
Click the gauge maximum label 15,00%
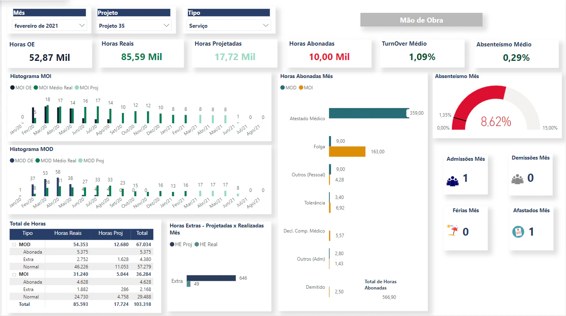pyautogui.click(x=550, y=128)
